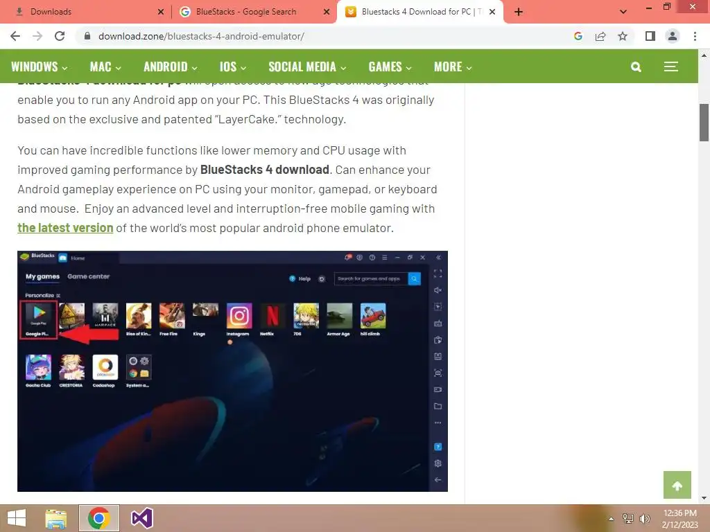Click the scrollbar up arrow
Viewport: 710px width, 532px height.
coord(704,55)
